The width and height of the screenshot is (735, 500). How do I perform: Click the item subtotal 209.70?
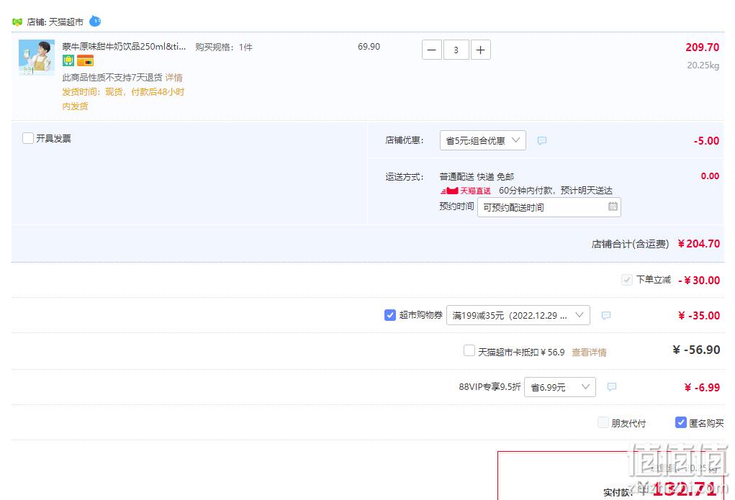[x=702, y=47]
